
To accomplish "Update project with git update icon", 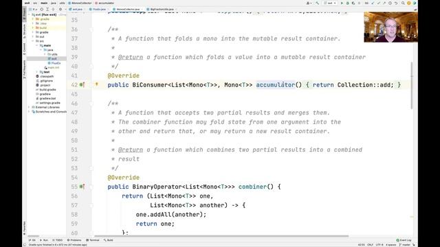I will 373,3.
